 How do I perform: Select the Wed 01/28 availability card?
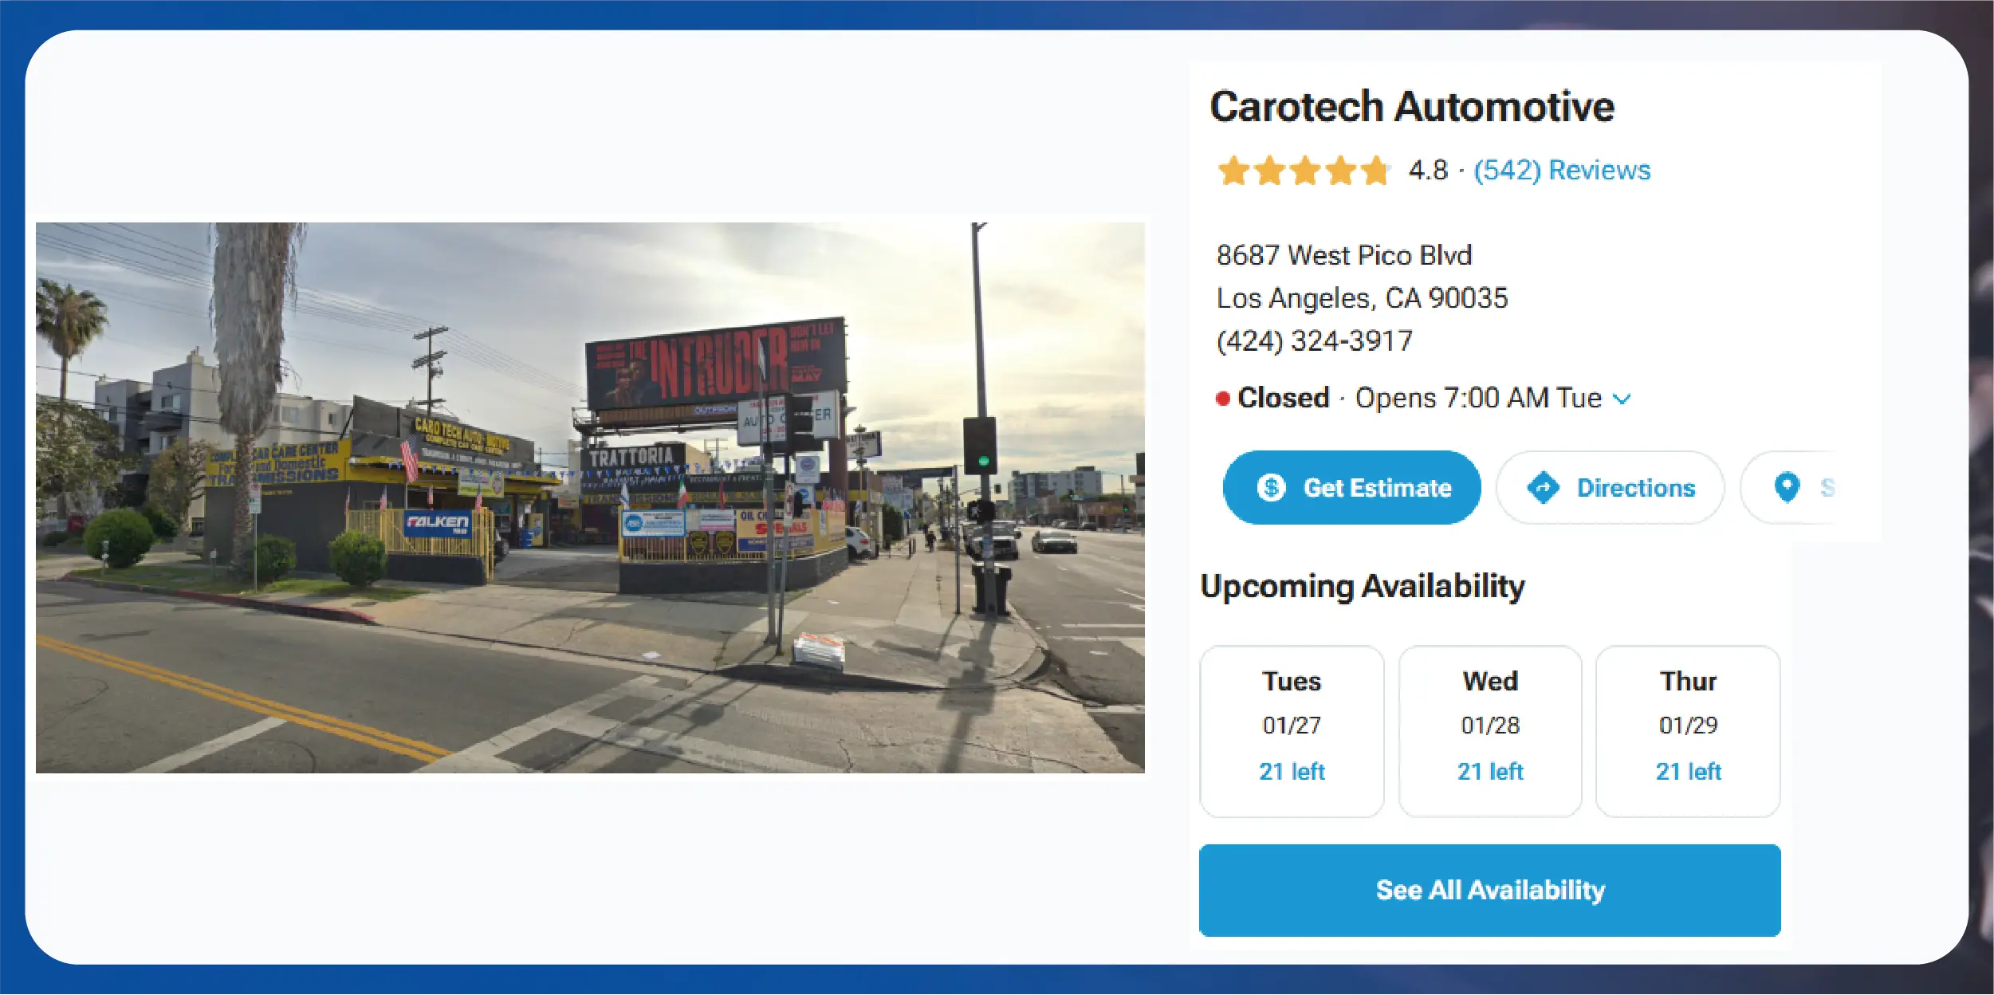[x=1489, y=731]
